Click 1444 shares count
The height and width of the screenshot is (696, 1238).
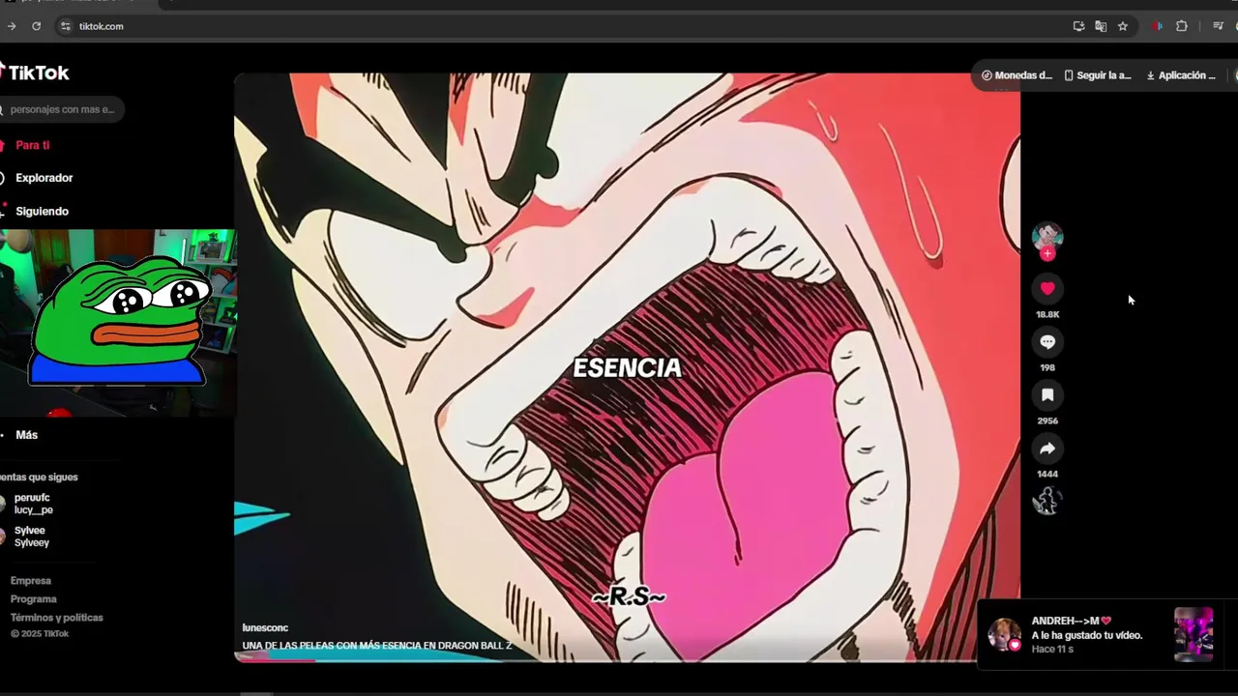tap(1047, 474)
